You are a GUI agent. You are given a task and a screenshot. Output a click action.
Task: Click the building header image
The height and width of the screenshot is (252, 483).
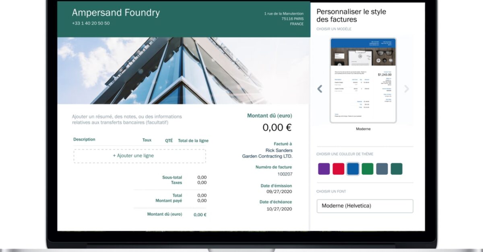pos(184,71)
